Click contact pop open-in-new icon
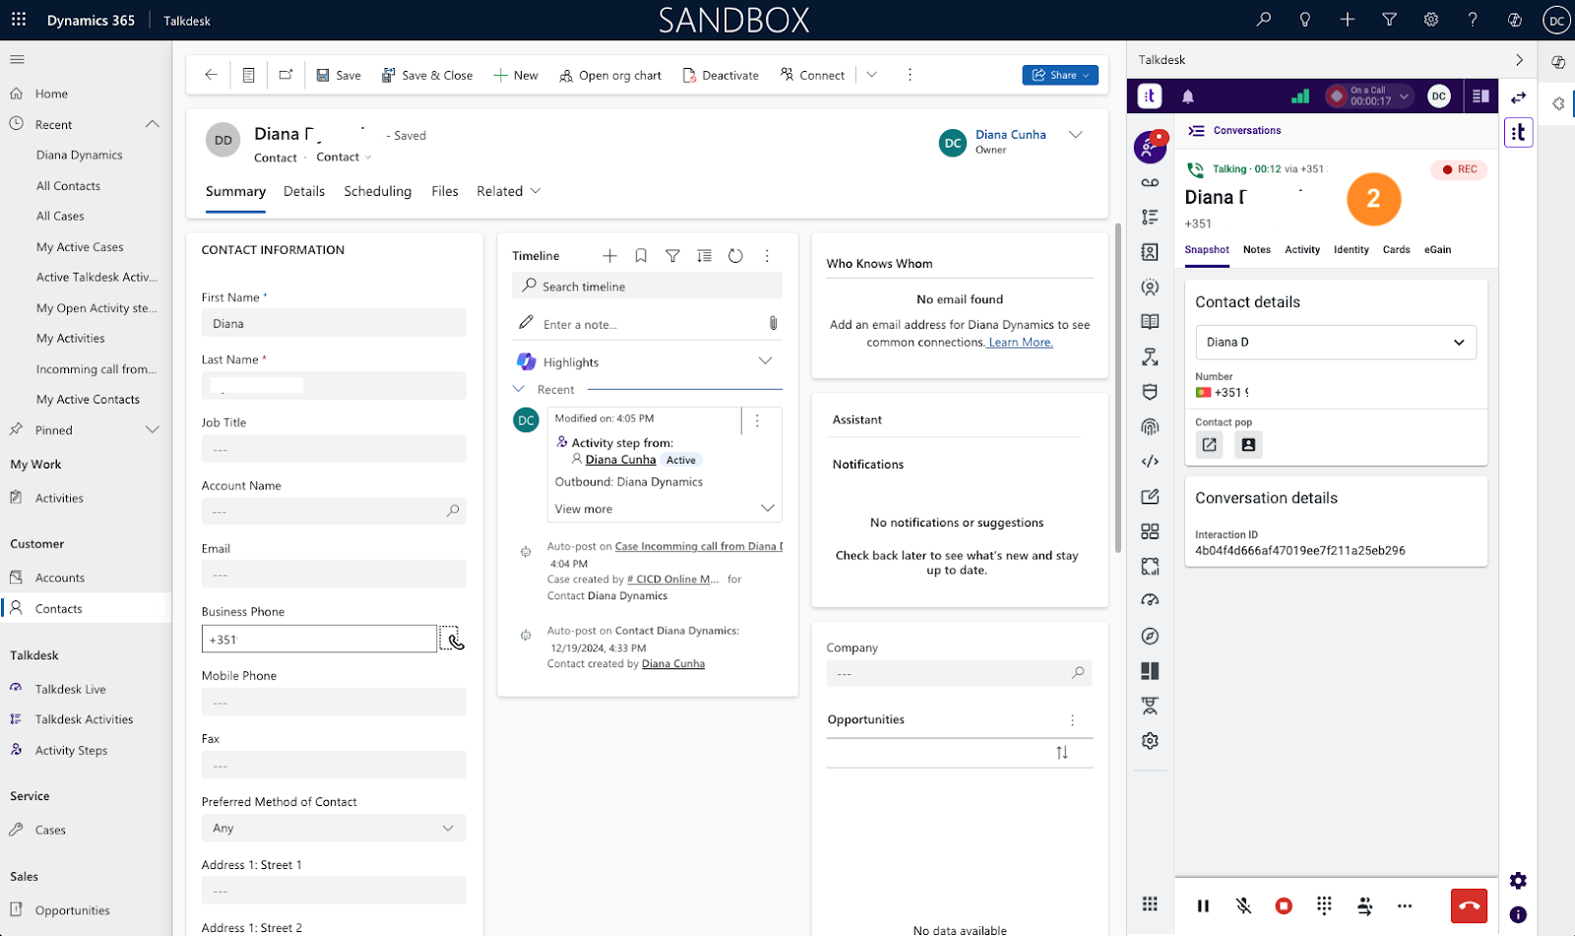1575x936 pixels. 1210,445
